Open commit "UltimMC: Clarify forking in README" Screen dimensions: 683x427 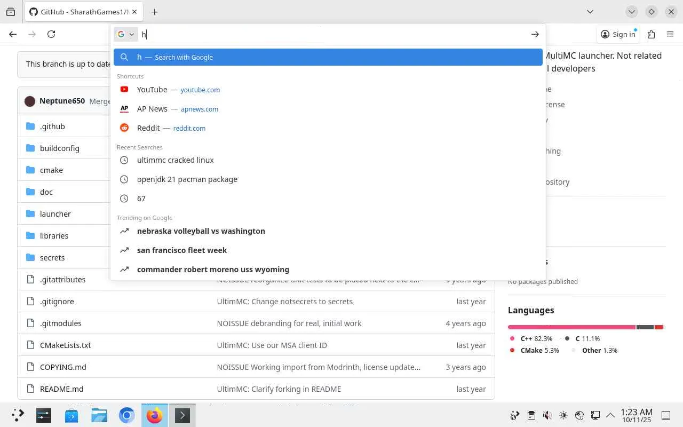coord(279,389)
